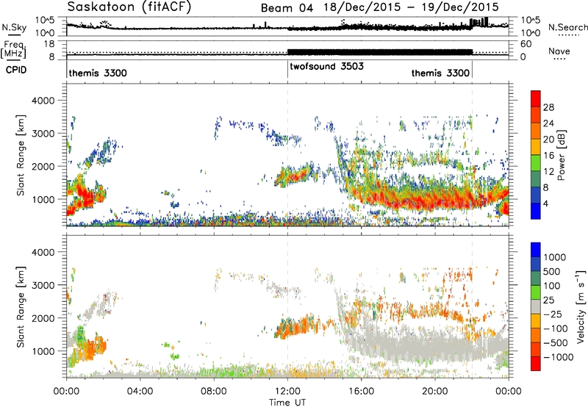Click the 'N.Search' legend label

(567, 27)
